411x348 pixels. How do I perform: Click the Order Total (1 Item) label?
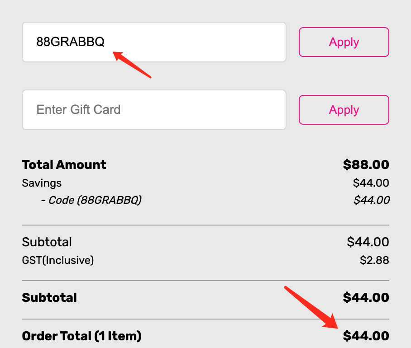point(81,336)
